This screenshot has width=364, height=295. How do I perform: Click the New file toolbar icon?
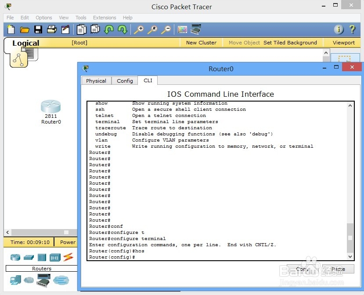click(11, 29)
